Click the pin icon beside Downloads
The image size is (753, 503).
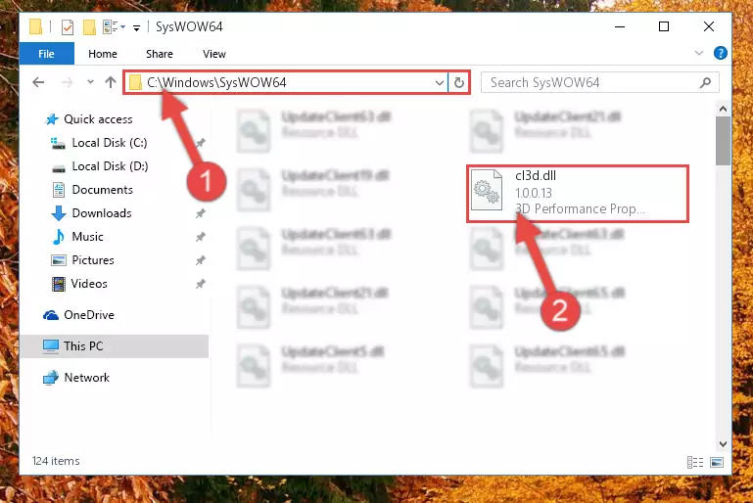[201, 213]
